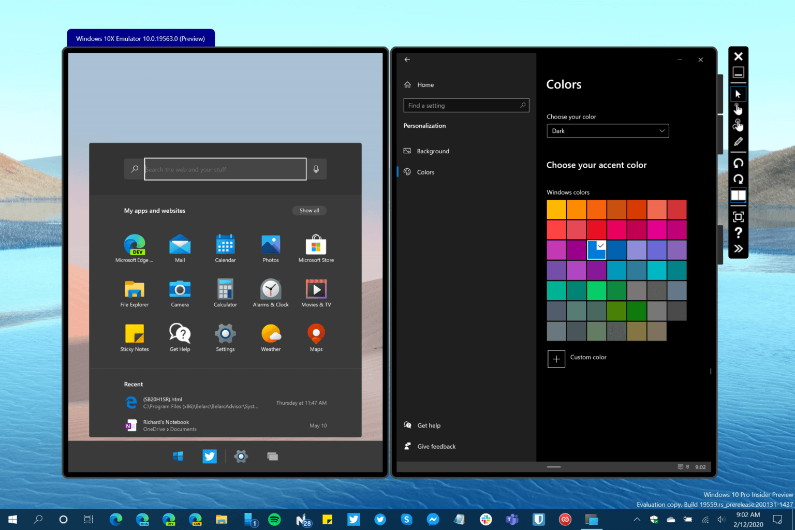The width and height of the screenshot is (795, 530).
Task: Start voice search with the microphone icon
Action: point(316,169)
